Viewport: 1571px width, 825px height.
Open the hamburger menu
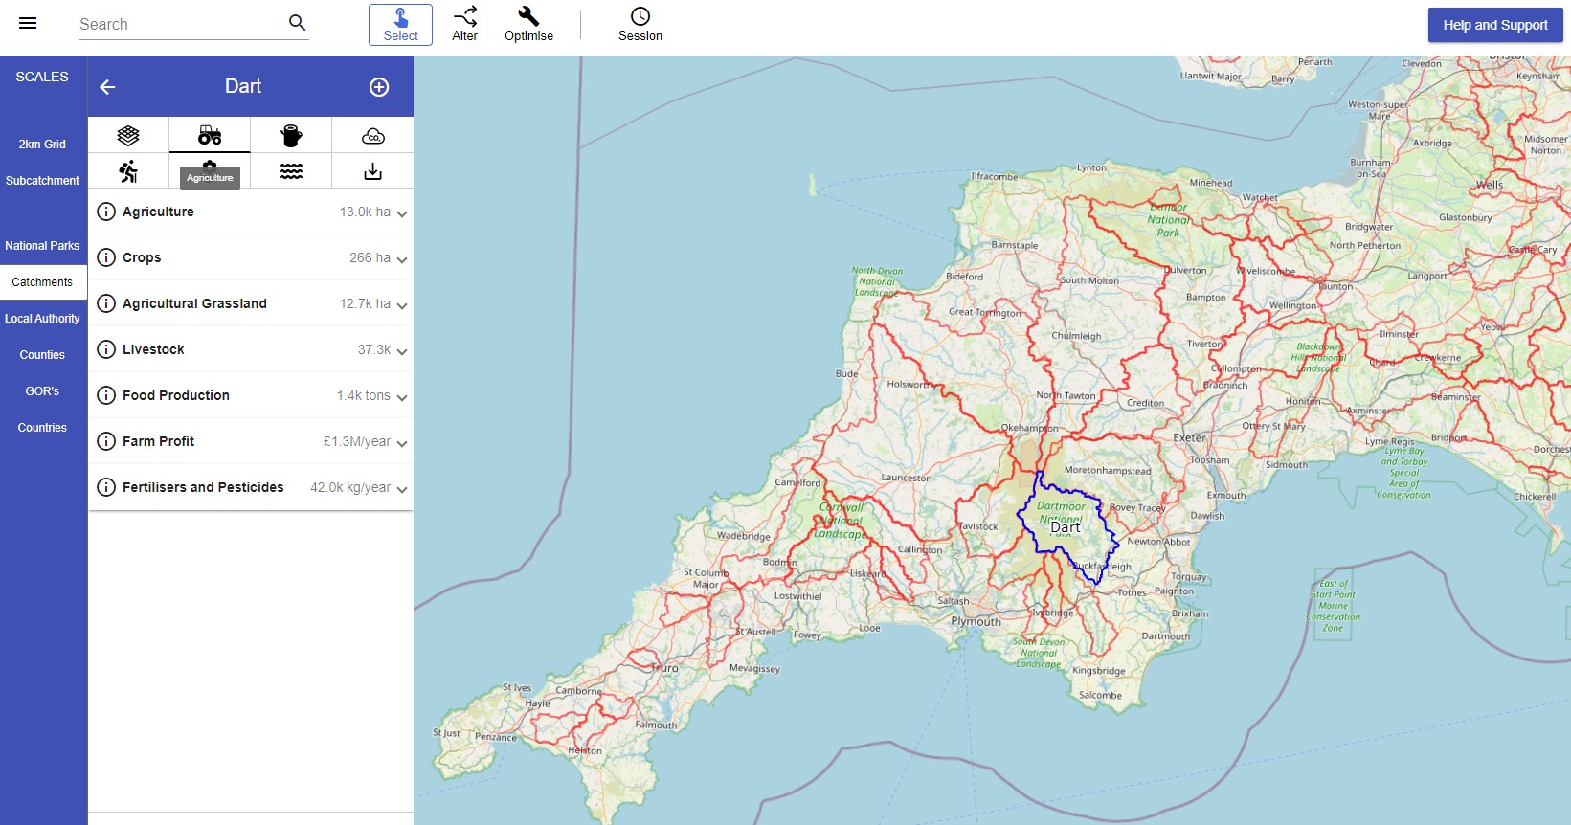click(x=28, y=24)
